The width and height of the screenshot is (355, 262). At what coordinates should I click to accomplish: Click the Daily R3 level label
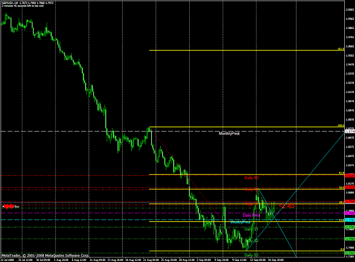(x=251, y=178)
